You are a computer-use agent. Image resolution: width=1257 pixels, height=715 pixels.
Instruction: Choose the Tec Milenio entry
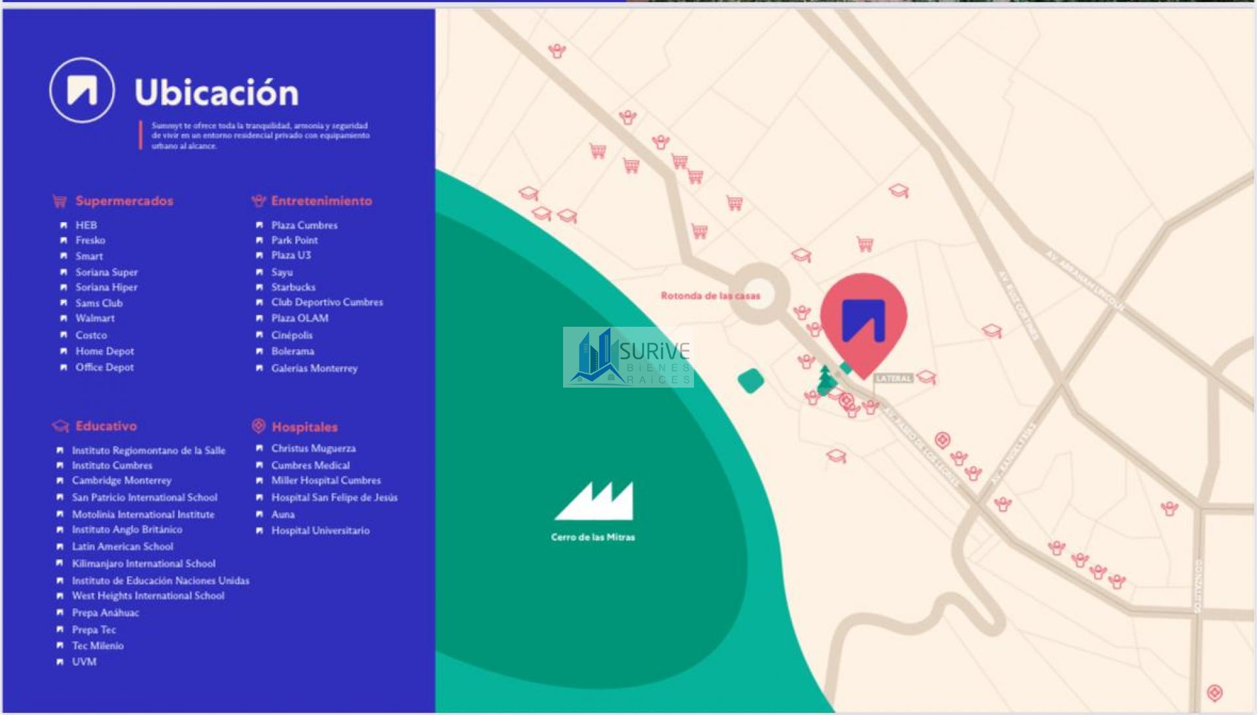tap(98, 646)
